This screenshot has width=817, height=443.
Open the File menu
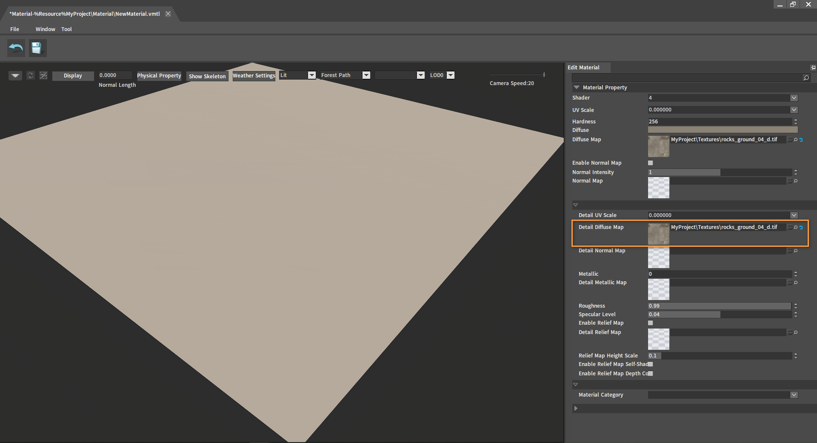click(x=14, y=29)
